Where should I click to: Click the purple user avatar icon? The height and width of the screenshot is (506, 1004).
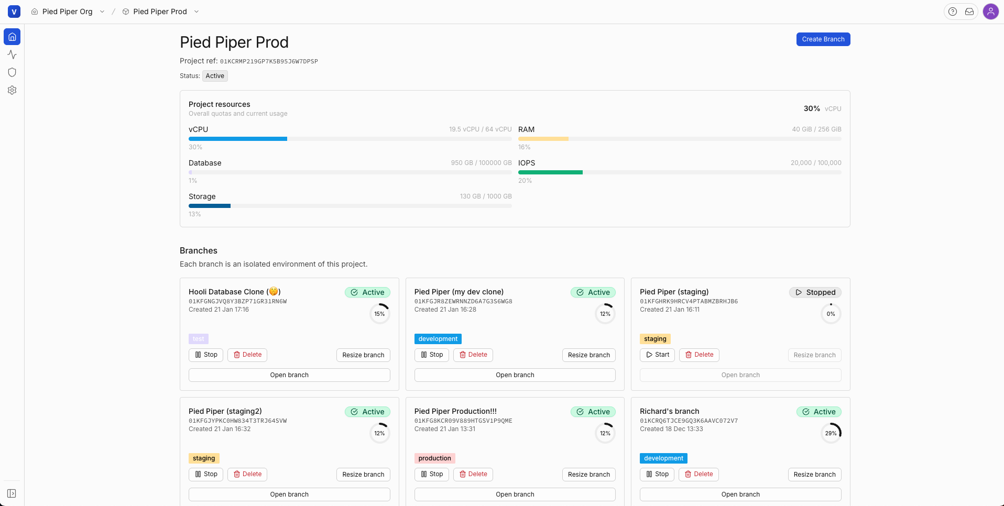(991, 11)
